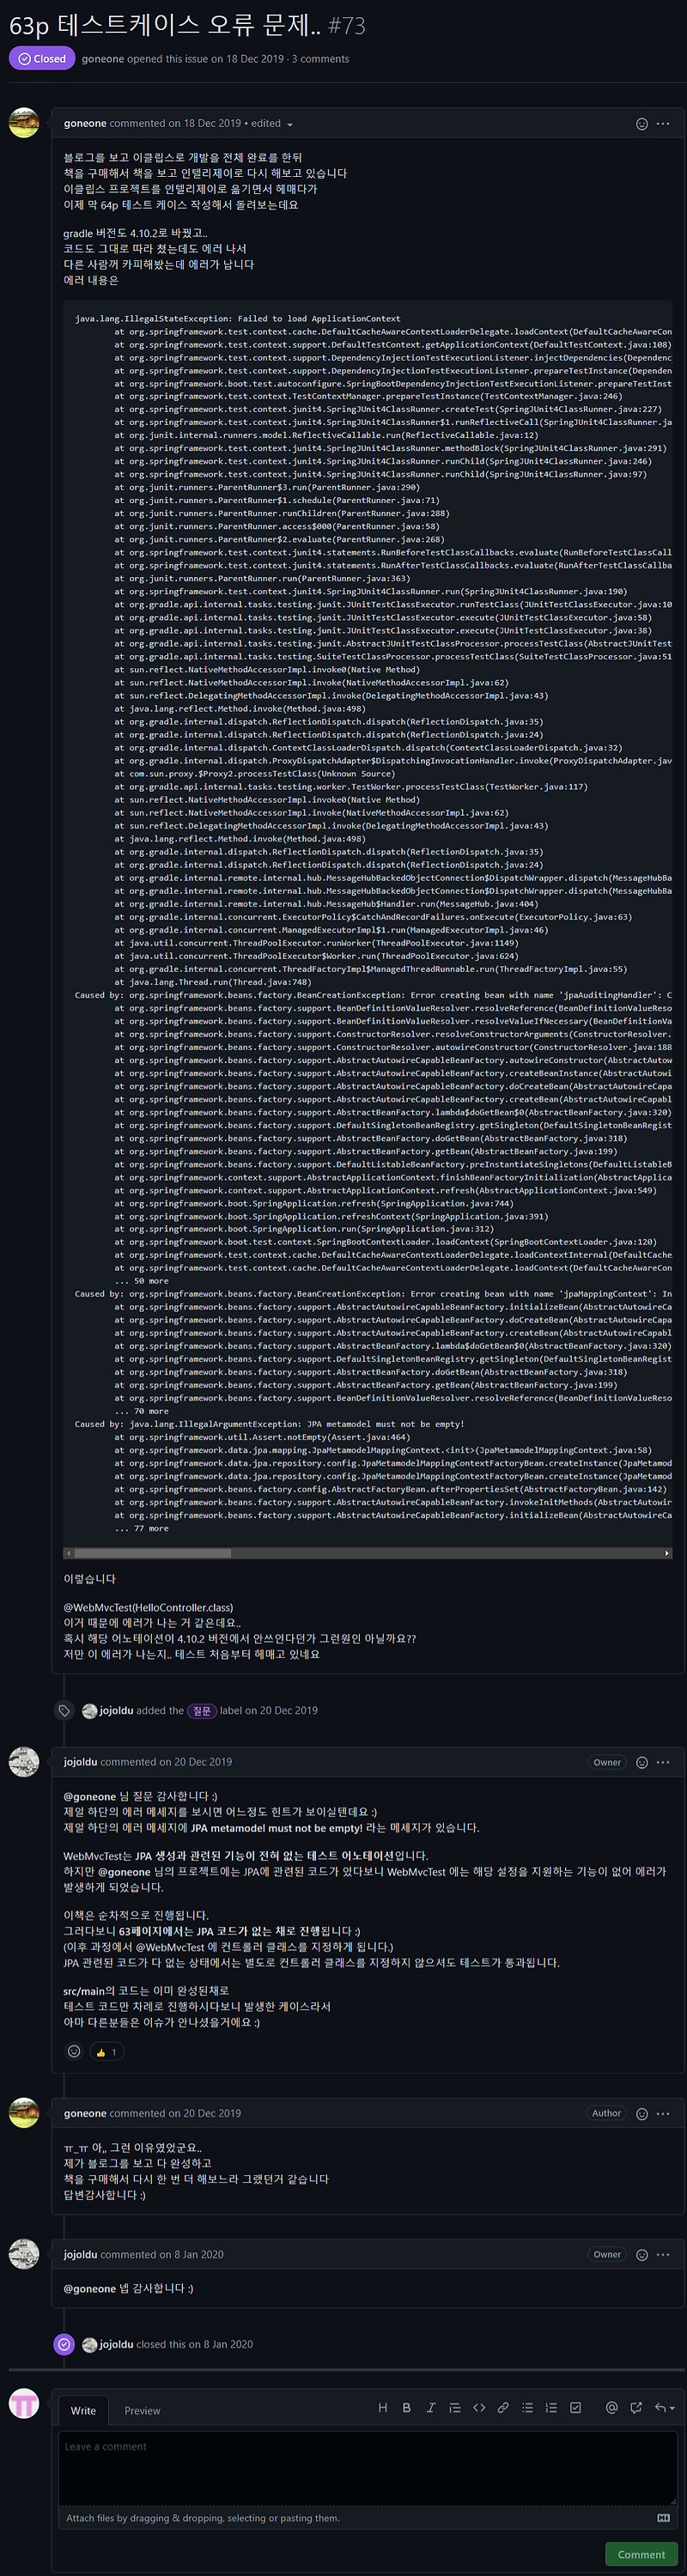
Task: Click the tag icon in label event
Action: tap(64, 1711)
